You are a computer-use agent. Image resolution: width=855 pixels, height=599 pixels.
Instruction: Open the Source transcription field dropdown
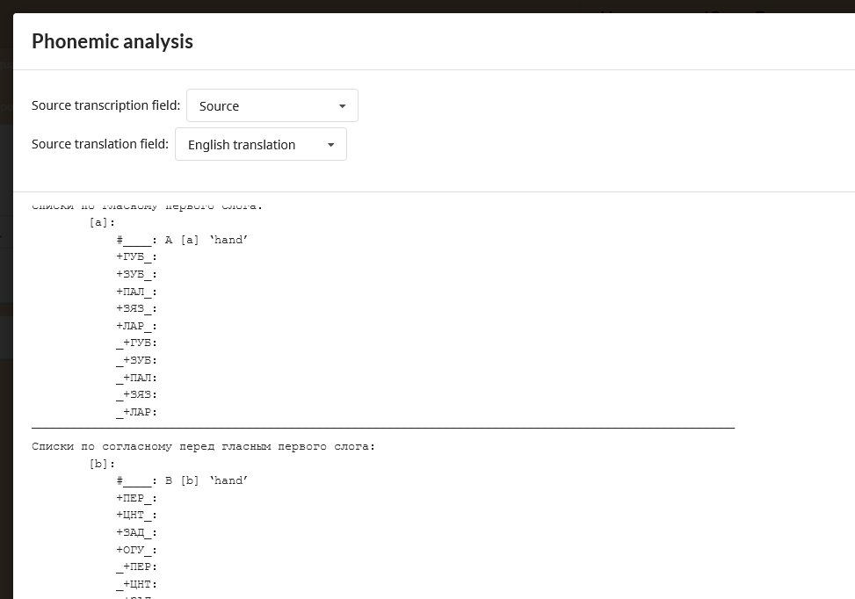(272, 105)
